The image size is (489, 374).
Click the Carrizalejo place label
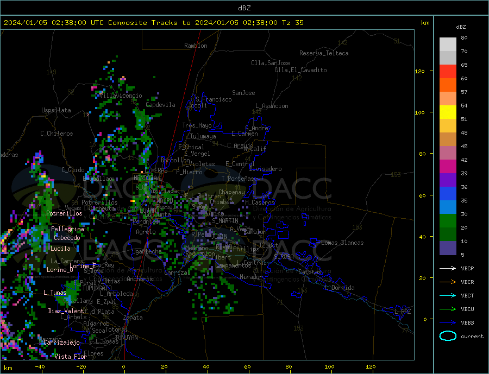(x=61, y=343)
